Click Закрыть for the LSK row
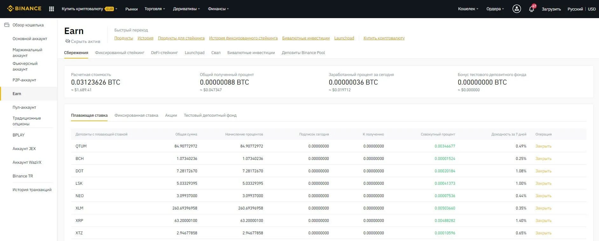Viewport: 599px width, 241px height. [x=543, y=183]
